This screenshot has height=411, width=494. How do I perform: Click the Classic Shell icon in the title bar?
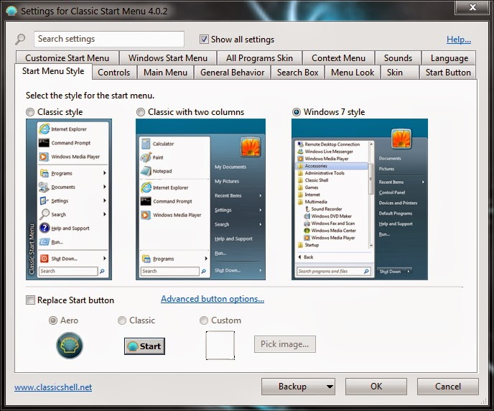tap(11, 11)
